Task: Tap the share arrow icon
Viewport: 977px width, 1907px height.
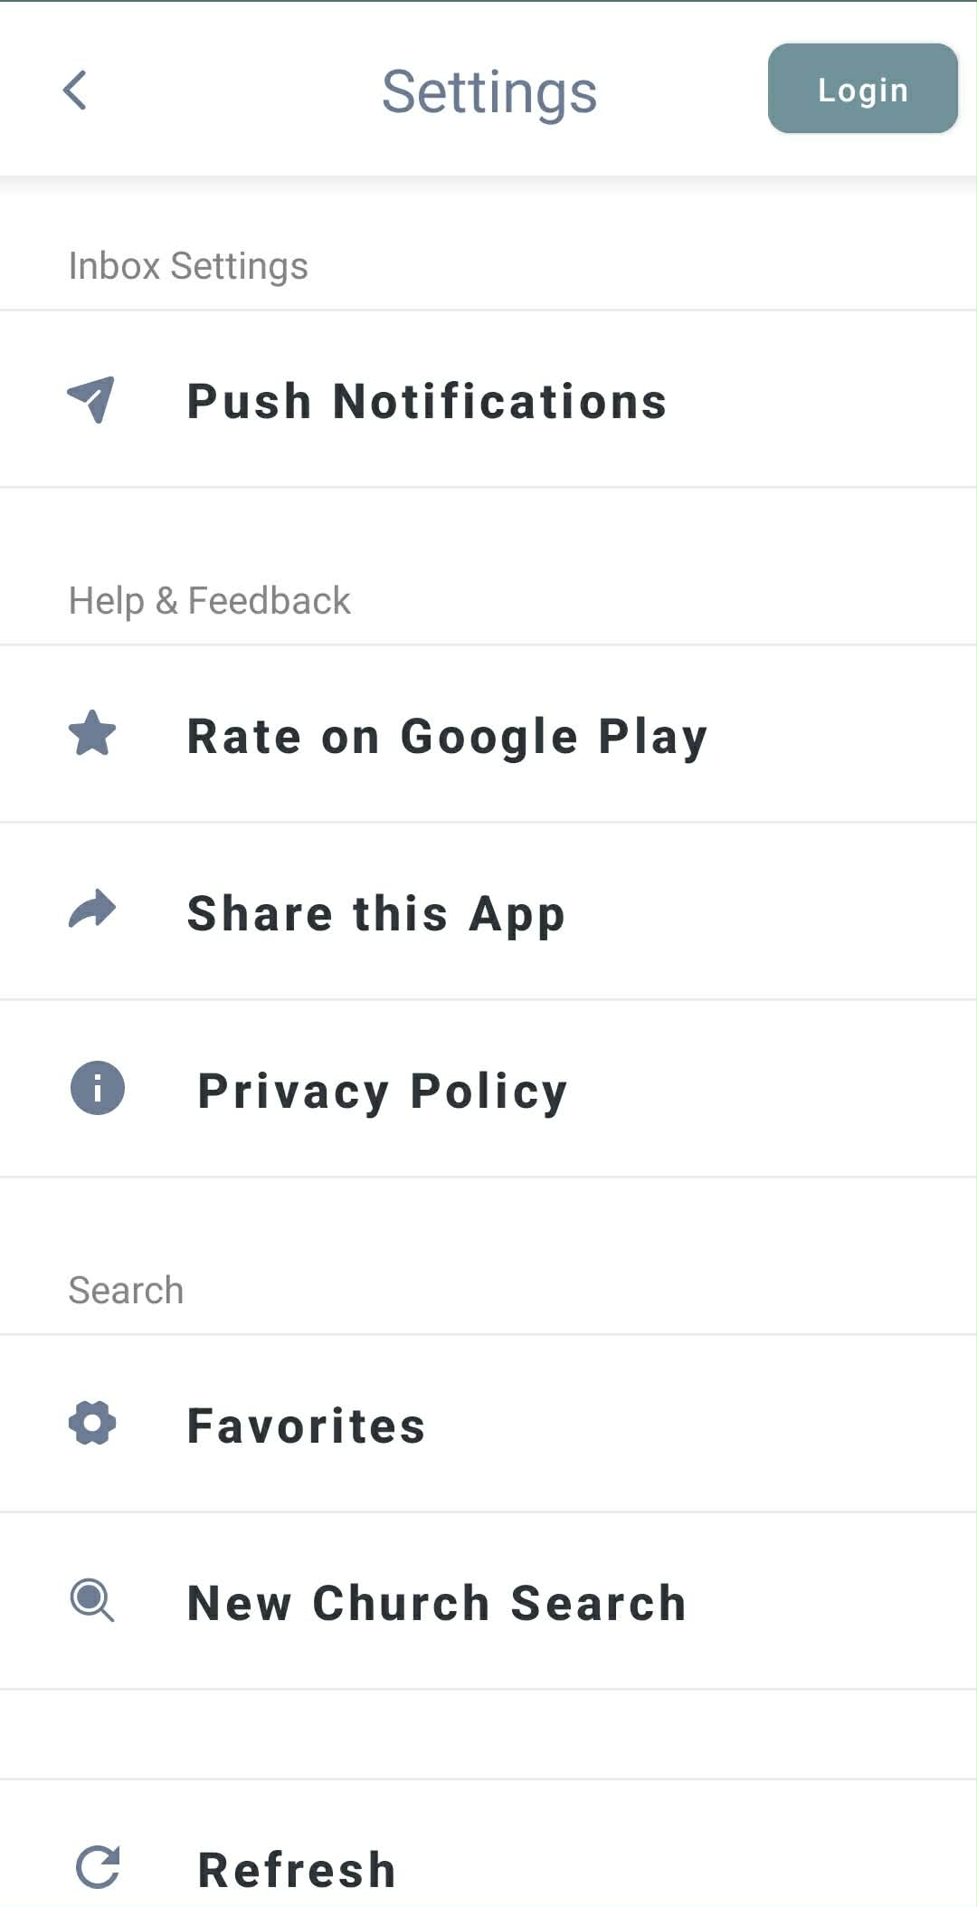Action: (x=92, y=910)
